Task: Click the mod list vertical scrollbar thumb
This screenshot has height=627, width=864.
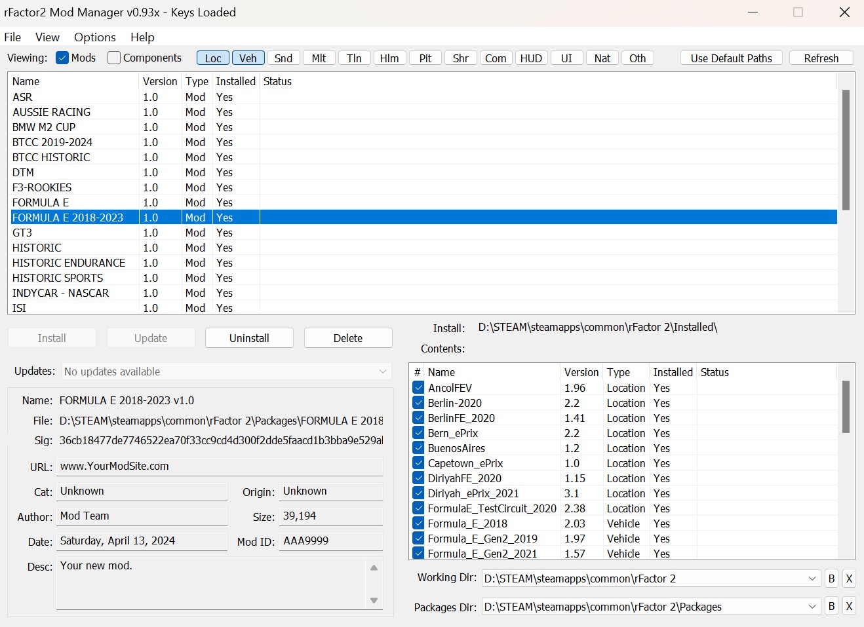Action: (x=846, y=149)
